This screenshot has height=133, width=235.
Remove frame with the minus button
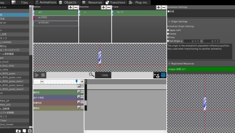[x=164, y=7]
